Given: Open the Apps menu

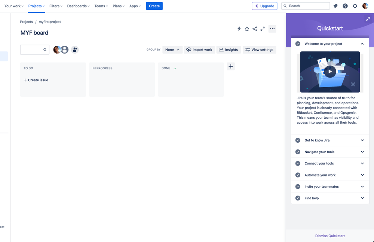Looking at the screenshot, I should point(135,6).
